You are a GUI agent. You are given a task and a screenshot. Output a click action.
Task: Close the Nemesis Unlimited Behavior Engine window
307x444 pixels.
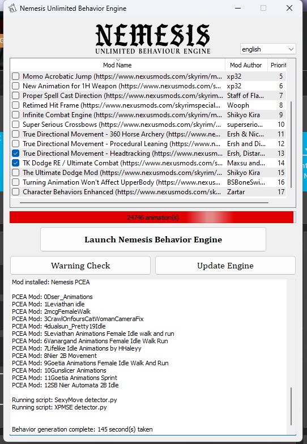[x=289, y=8]
